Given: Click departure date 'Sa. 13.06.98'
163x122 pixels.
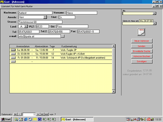Looking at the screenshot, I should 42,50.
